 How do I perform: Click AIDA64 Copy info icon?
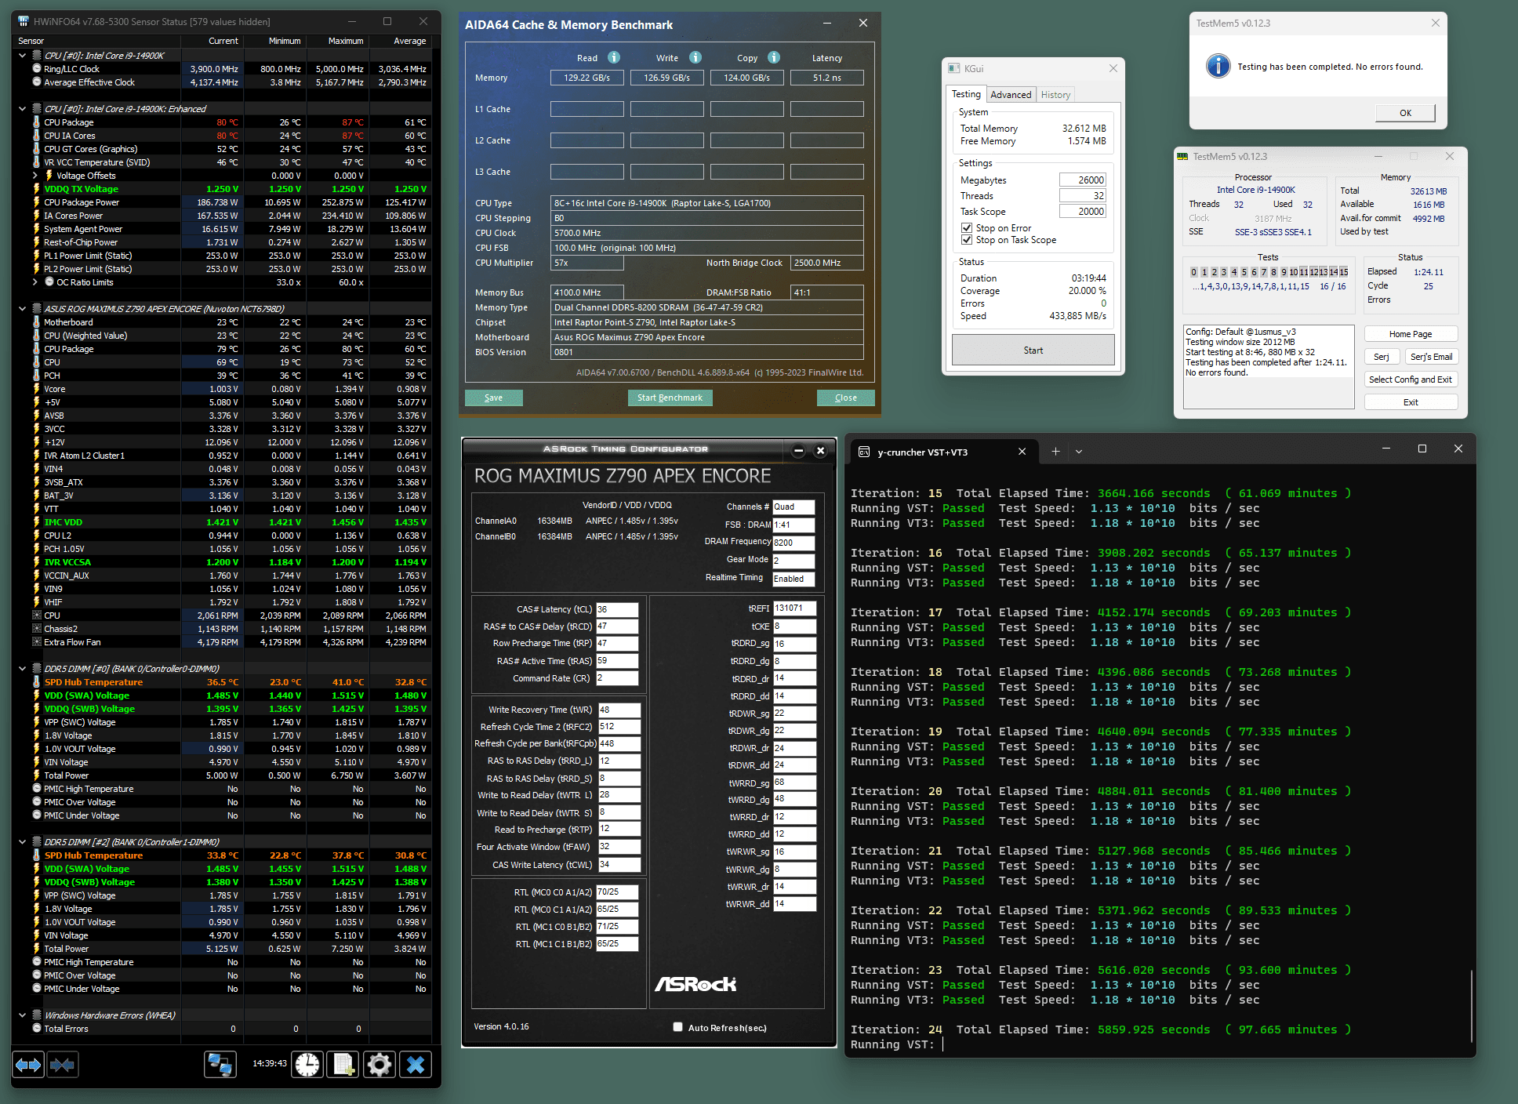pos(774,57)
